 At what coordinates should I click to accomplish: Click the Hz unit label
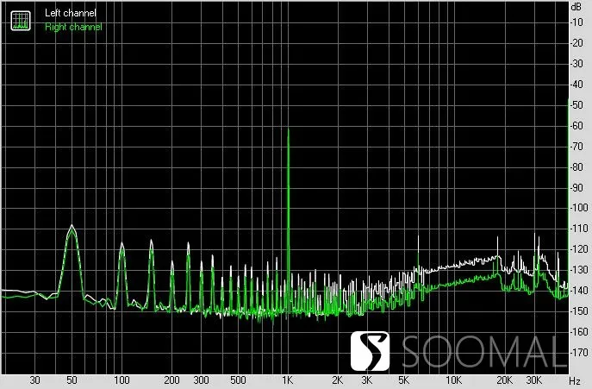coord(575,380)
